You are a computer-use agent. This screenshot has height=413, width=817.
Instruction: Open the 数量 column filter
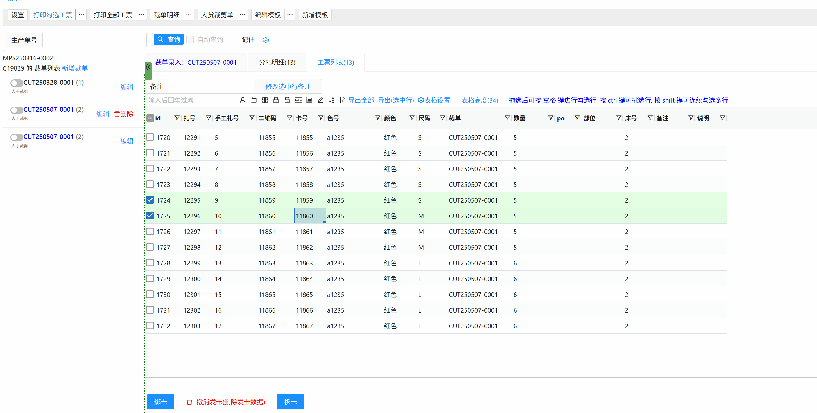click(551, 118)
